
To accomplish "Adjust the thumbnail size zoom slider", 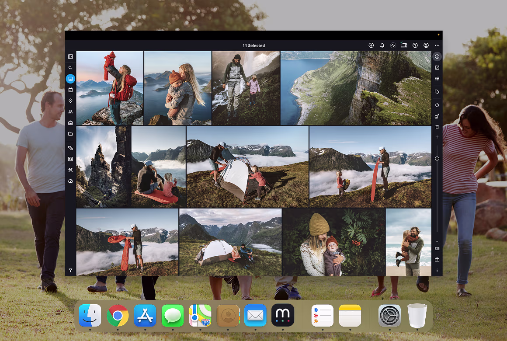I will 437,159.
